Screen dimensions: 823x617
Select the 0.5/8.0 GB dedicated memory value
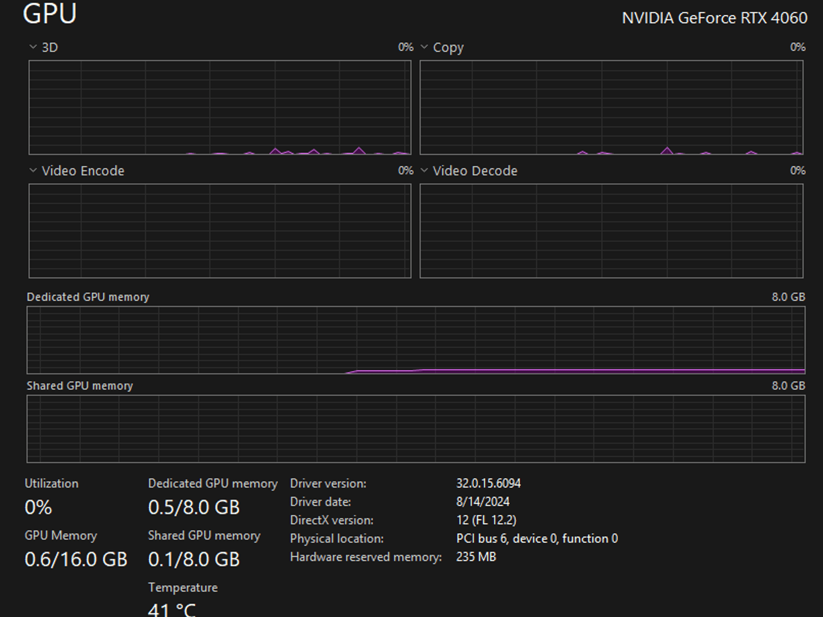click(x=194, y=507)
